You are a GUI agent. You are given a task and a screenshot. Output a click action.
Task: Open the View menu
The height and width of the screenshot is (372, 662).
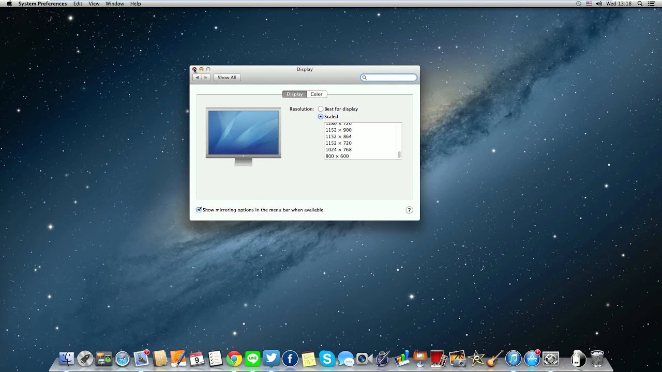click(x=94, y=4)
